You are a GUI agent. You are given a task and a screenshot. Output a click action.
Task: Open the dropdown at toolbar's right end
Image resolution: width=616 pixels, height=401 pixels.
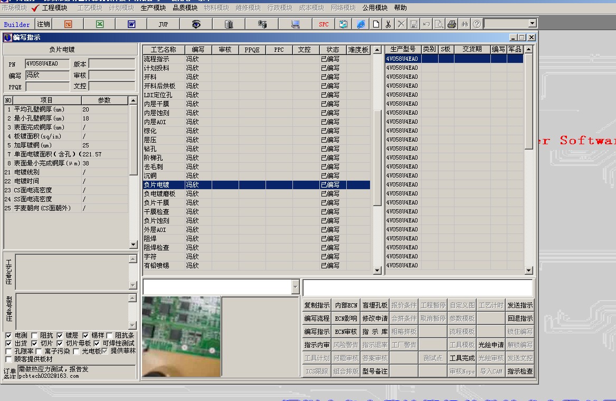coord(532,23)
